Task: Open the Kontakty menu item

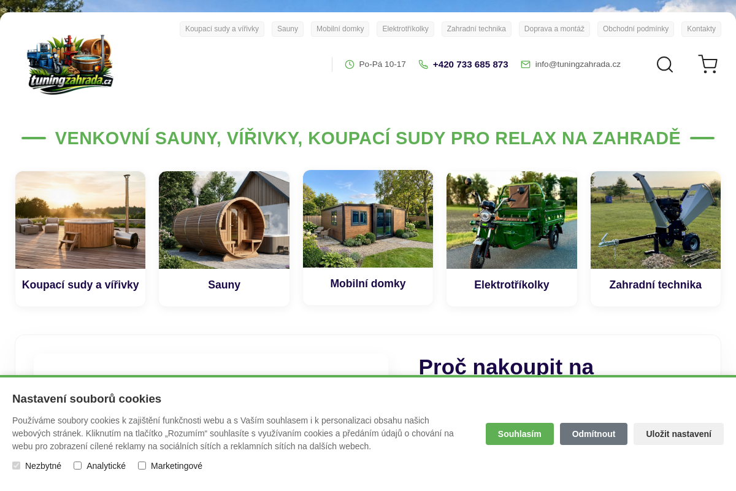Action: point(701,29)
